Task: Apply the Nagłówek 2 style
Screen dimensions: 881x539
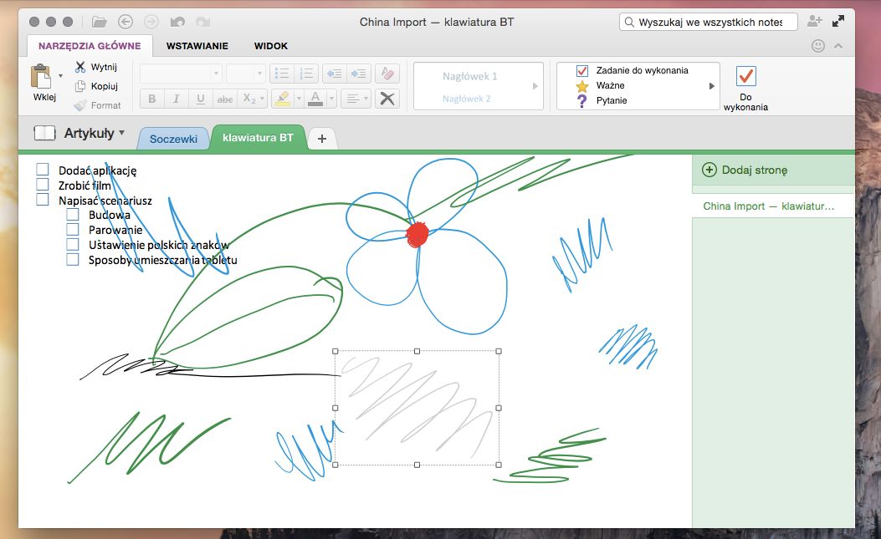Action: pos(466,99)
